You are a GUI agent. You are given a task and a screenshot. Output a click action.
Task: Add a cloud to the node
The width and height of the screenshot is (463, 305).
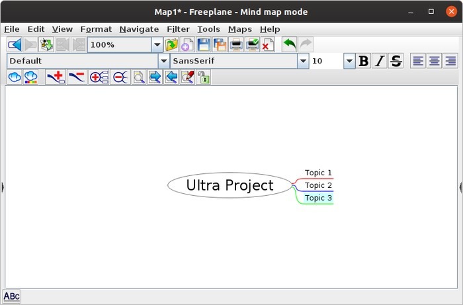coord(15,77)
